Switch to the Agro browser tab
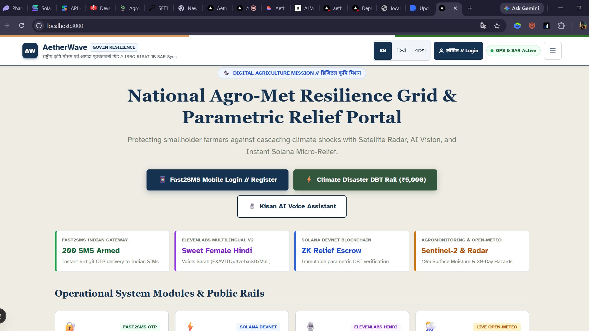 (130, 8)
